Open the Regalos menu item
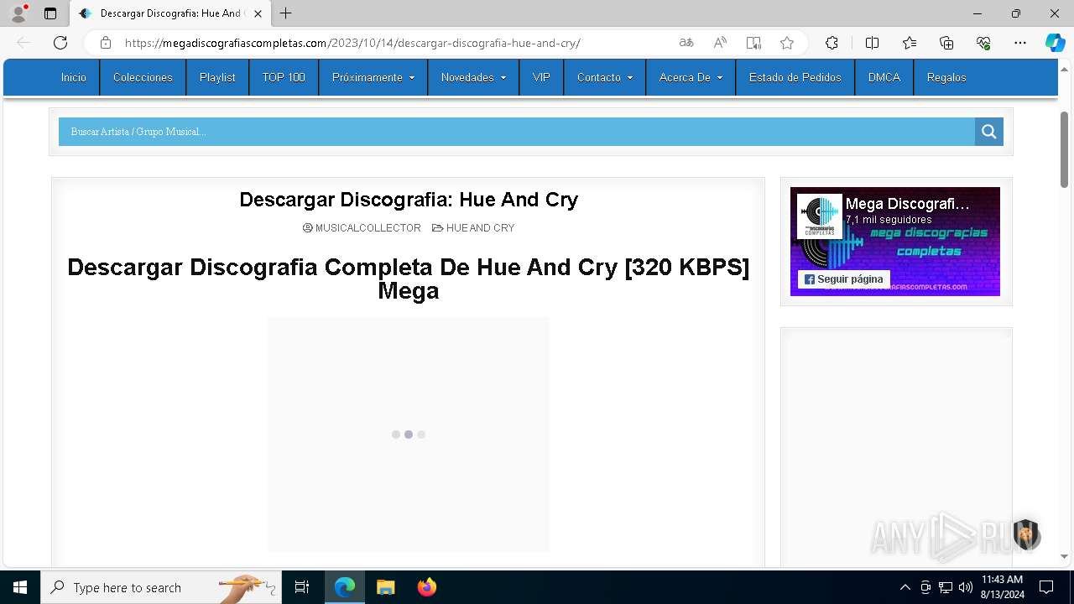 point(946,77)
